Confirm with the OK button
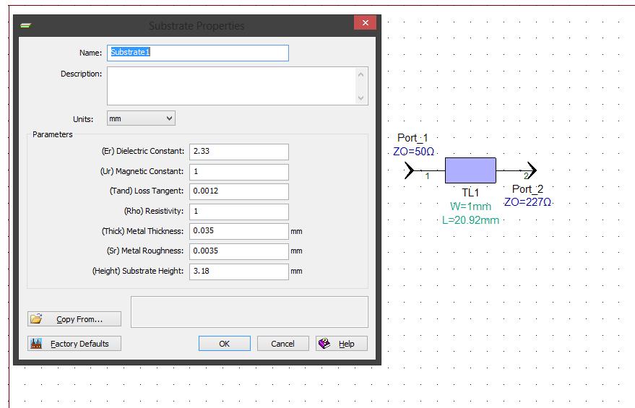Viewport: 635px width, 408px height. 225,344
